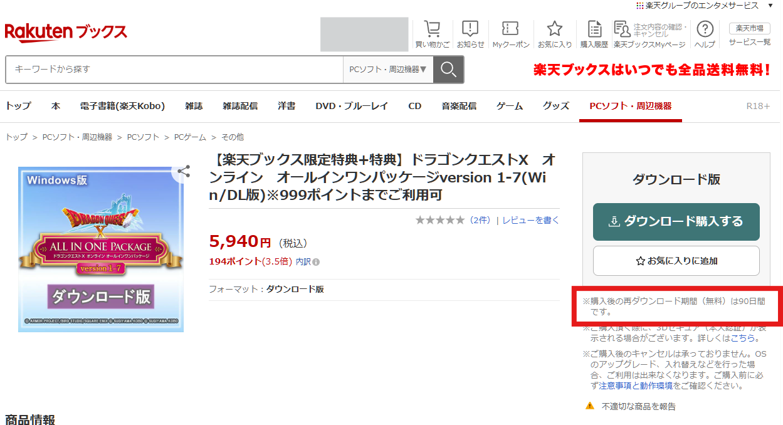Open the 楽天ブックスMyページ icon
Screen dimensions: 783x425
pos(649,34)
